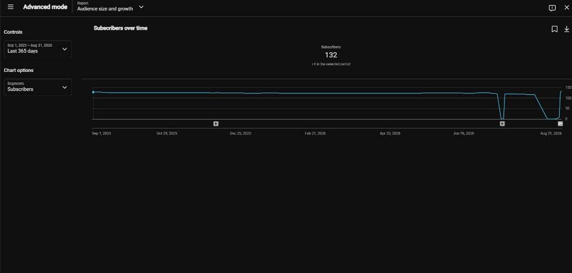This screenshot has height=273, width=572.
Task: Click the video marker after Jun 16, 2026
Action: 502,124
